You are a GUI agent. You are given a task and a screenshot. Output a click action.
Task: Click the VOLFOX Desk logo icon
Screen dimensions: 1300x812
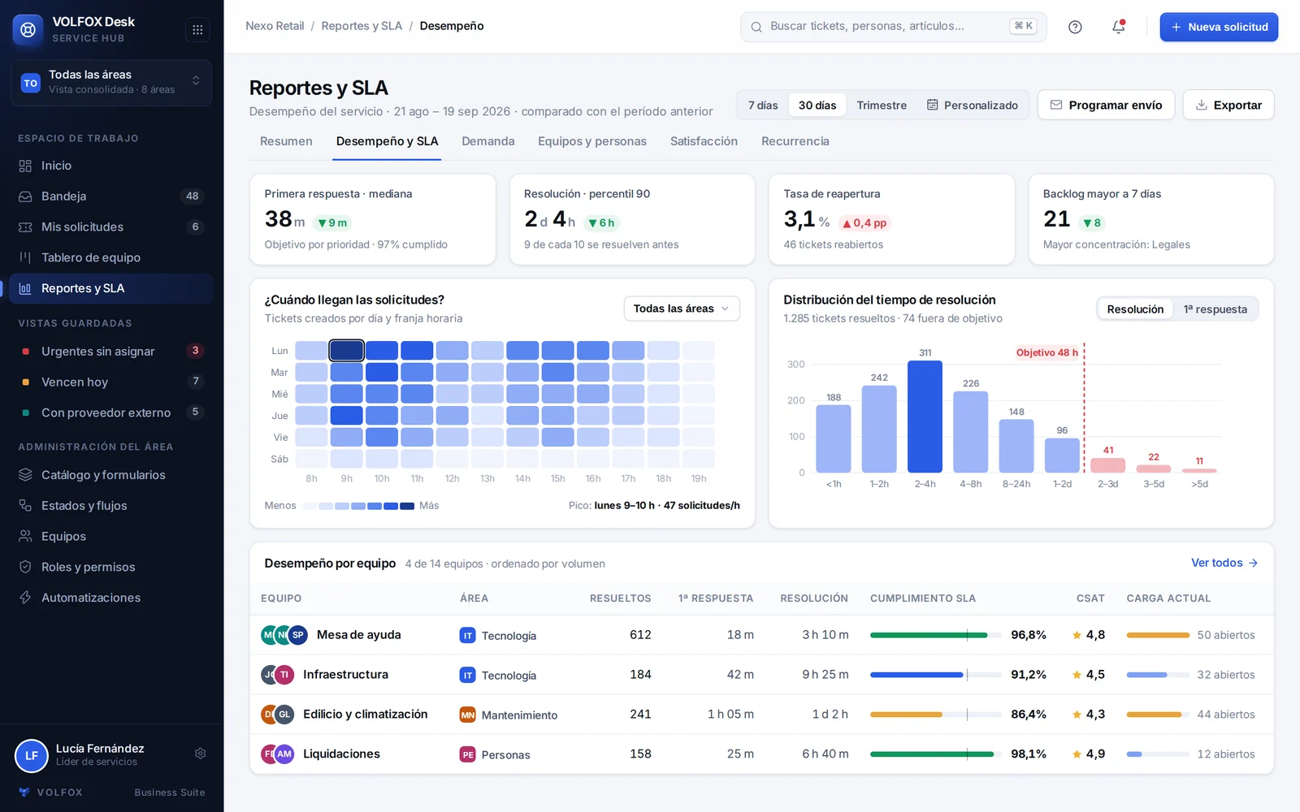[28, 30]
